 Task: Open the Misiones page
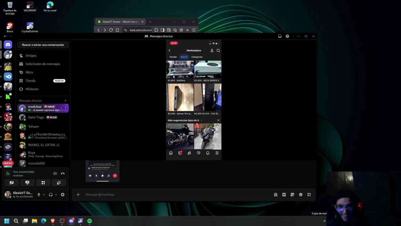43,89
